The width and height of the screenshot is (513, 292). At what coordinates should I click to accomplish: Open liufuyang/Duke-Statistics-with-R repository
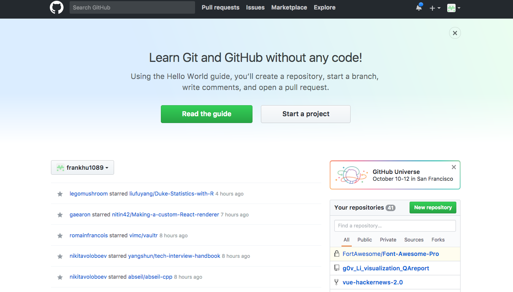(x=172, y=194)
